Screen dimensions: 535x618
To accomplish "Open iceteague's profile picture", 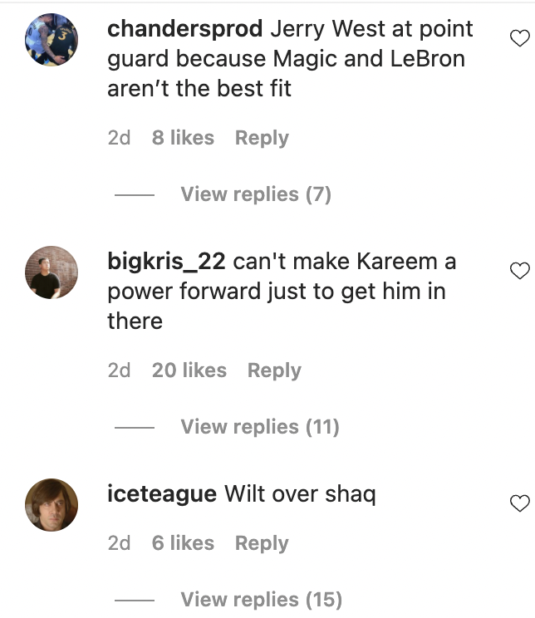I will click(52, 505).
